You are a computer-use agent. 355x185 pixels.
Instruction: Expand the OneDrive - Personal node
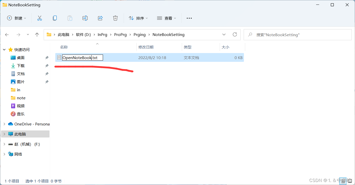(x=4, y=124)
